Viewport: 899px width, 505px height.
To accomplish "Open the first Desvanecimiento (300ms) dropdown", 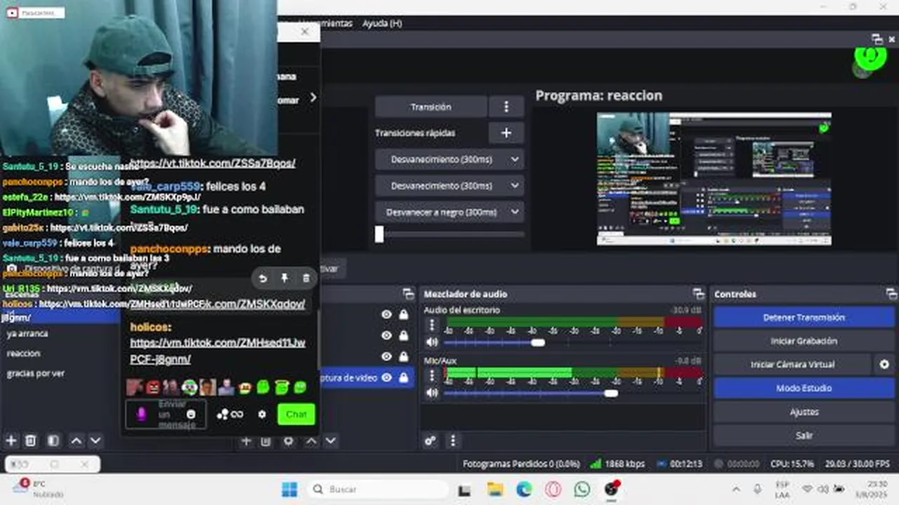I will click(449, 159).
